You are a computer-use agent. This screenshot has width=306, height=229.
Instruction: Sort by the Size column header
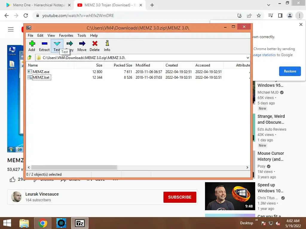tap(89, 65)
